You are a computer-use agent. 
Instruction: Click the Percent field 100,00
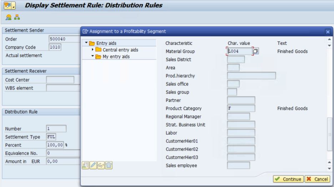pos(55,145)
